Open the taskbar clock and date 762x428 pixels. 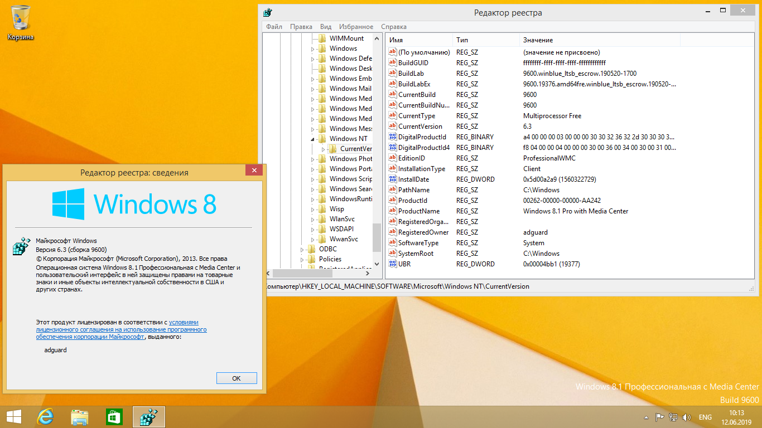pyautogui.click(x=736, y=417)
